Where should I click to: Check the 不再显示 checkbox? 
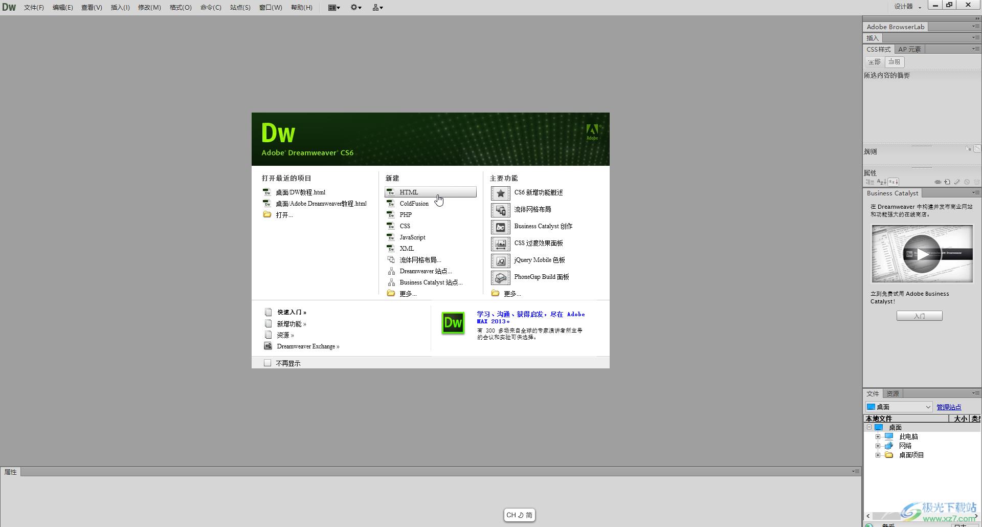(x=267, y=363)
